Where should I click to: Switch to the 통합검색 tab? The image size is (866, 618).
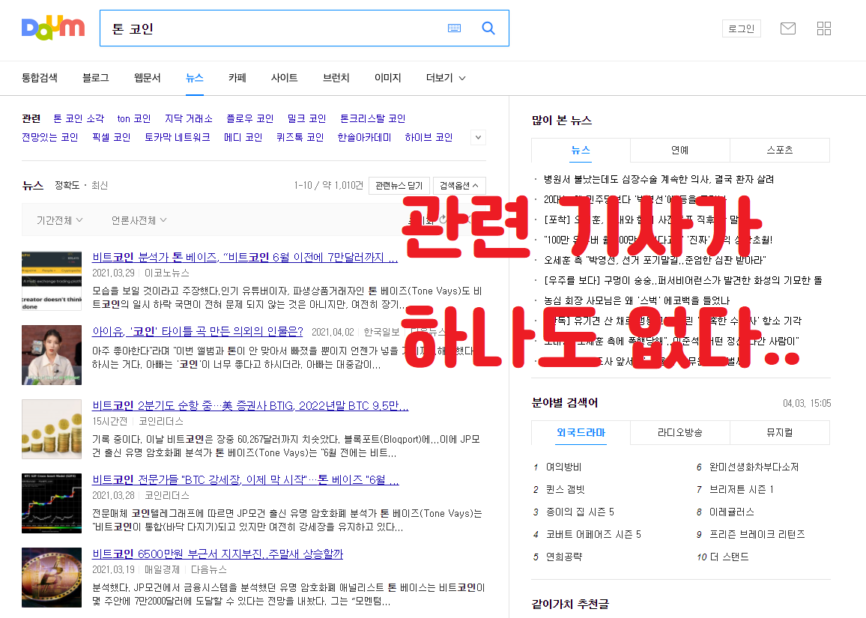tap(39, 78)
